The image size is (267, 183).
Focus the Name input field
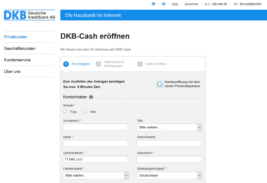[95, 143]
